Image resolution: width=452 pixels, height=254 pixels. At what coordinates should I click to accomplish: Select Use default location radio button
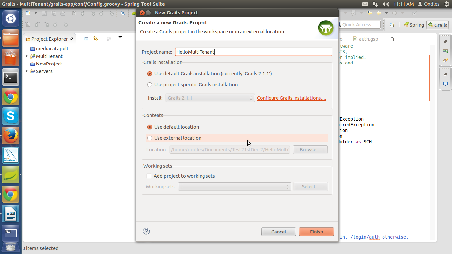150,127
